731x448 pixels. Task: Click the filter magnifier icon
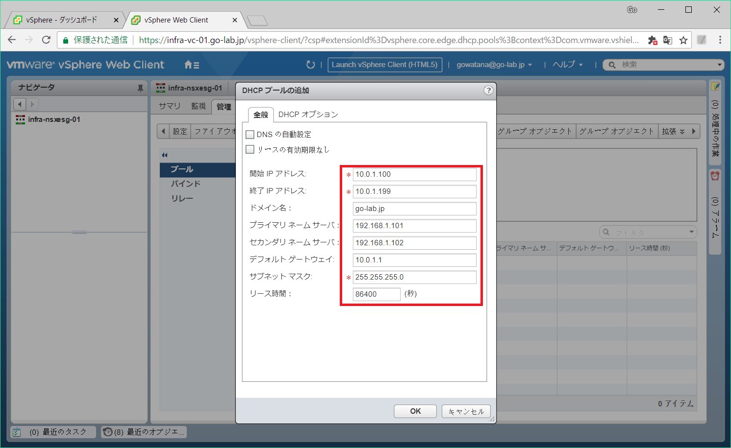606,232
